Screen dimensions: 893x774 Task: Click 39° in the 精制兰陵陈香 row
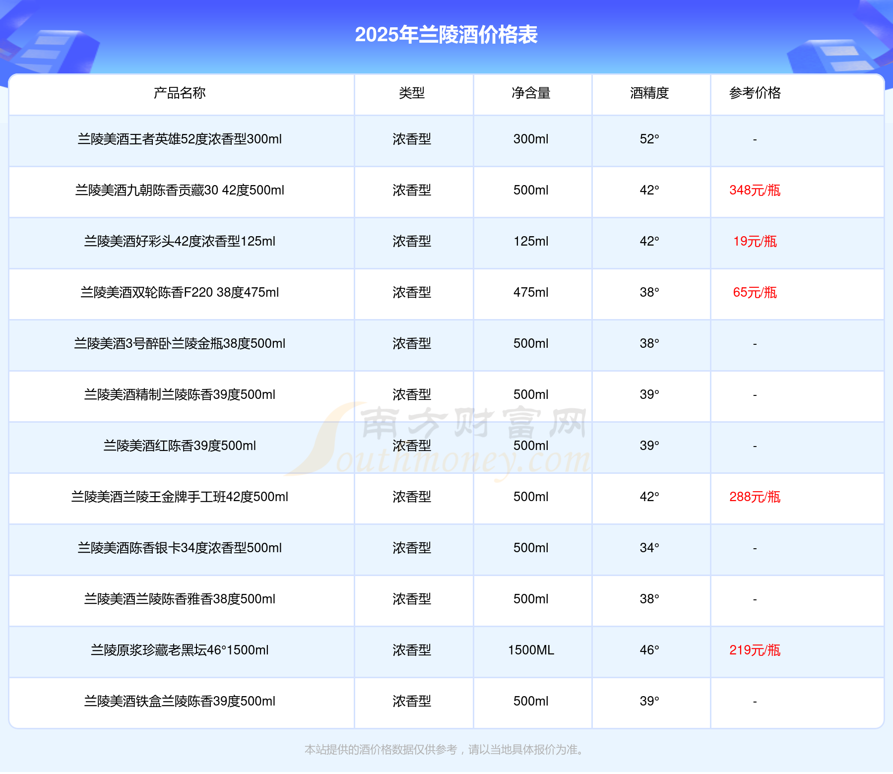coord(649,394)
